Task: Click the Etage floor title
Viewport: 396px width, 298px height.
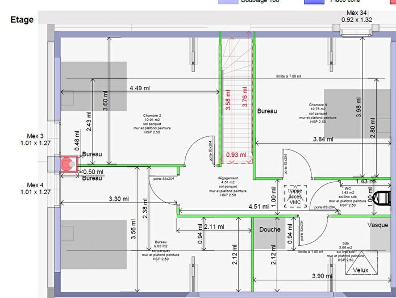Action: [22, 20]
